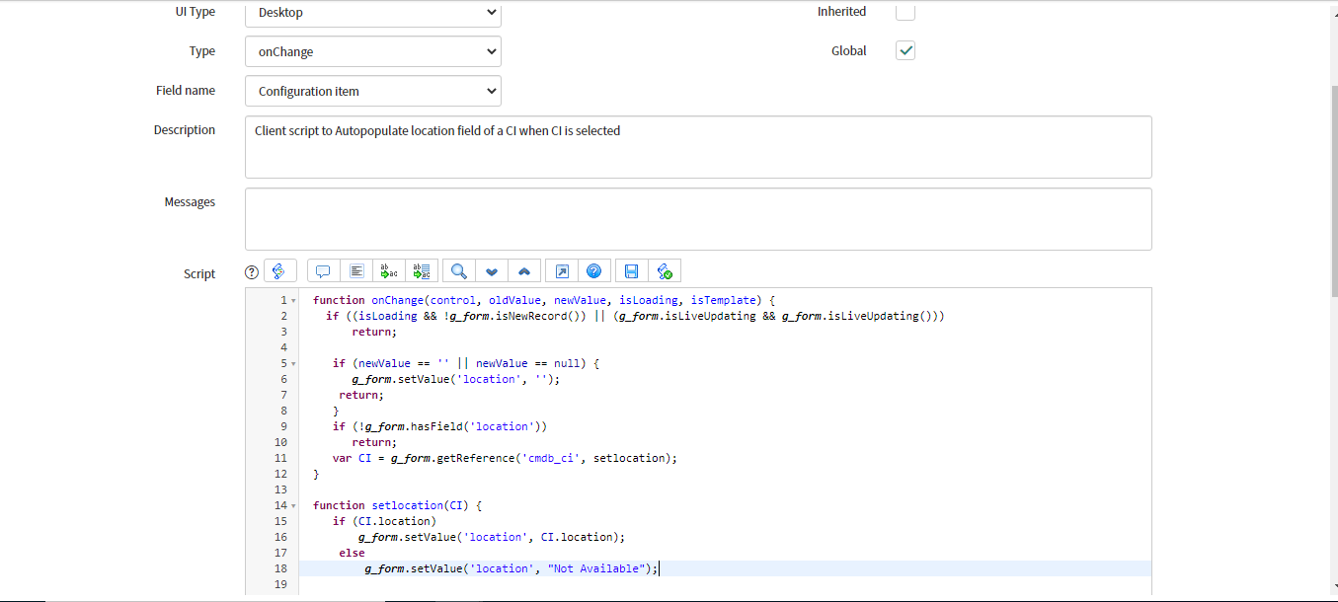Click line number 12 in the gutter

280,474
